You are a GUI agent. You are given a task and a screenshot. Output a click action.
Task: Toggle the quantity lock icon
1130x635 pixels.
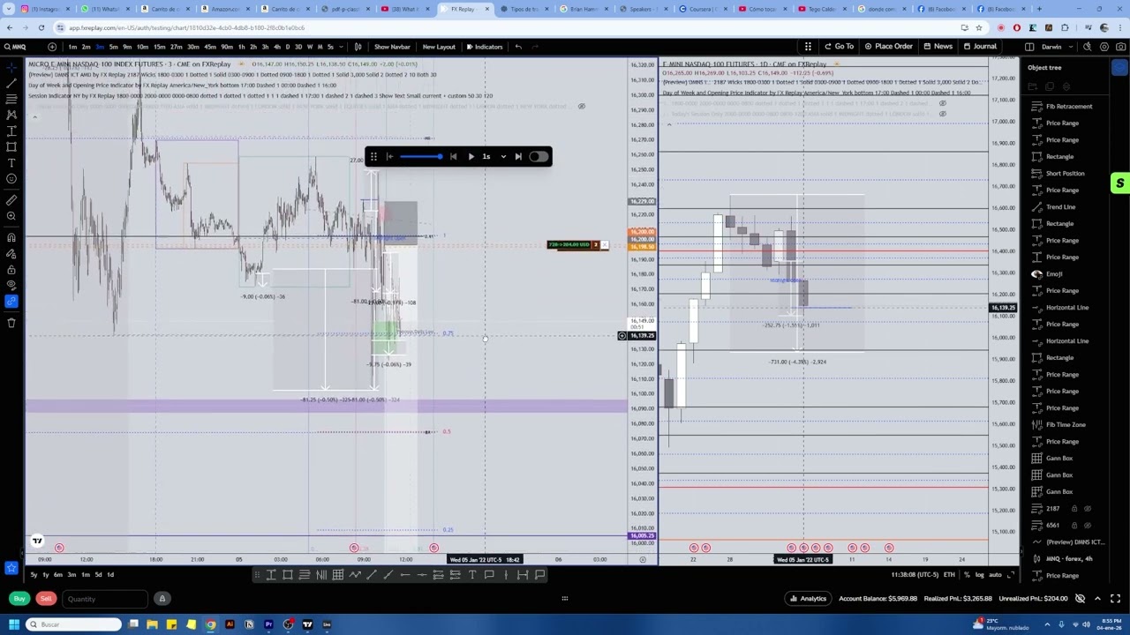pos(162,599)
